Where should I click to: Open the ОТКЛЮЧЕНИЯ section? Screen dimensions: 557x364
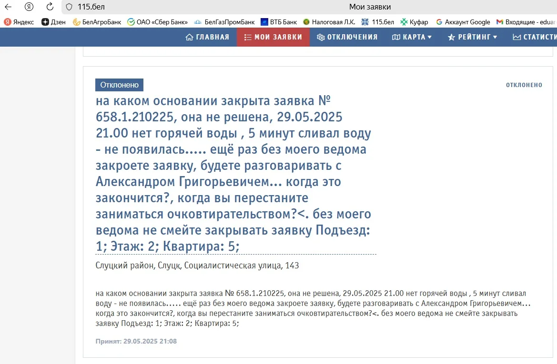347,37
